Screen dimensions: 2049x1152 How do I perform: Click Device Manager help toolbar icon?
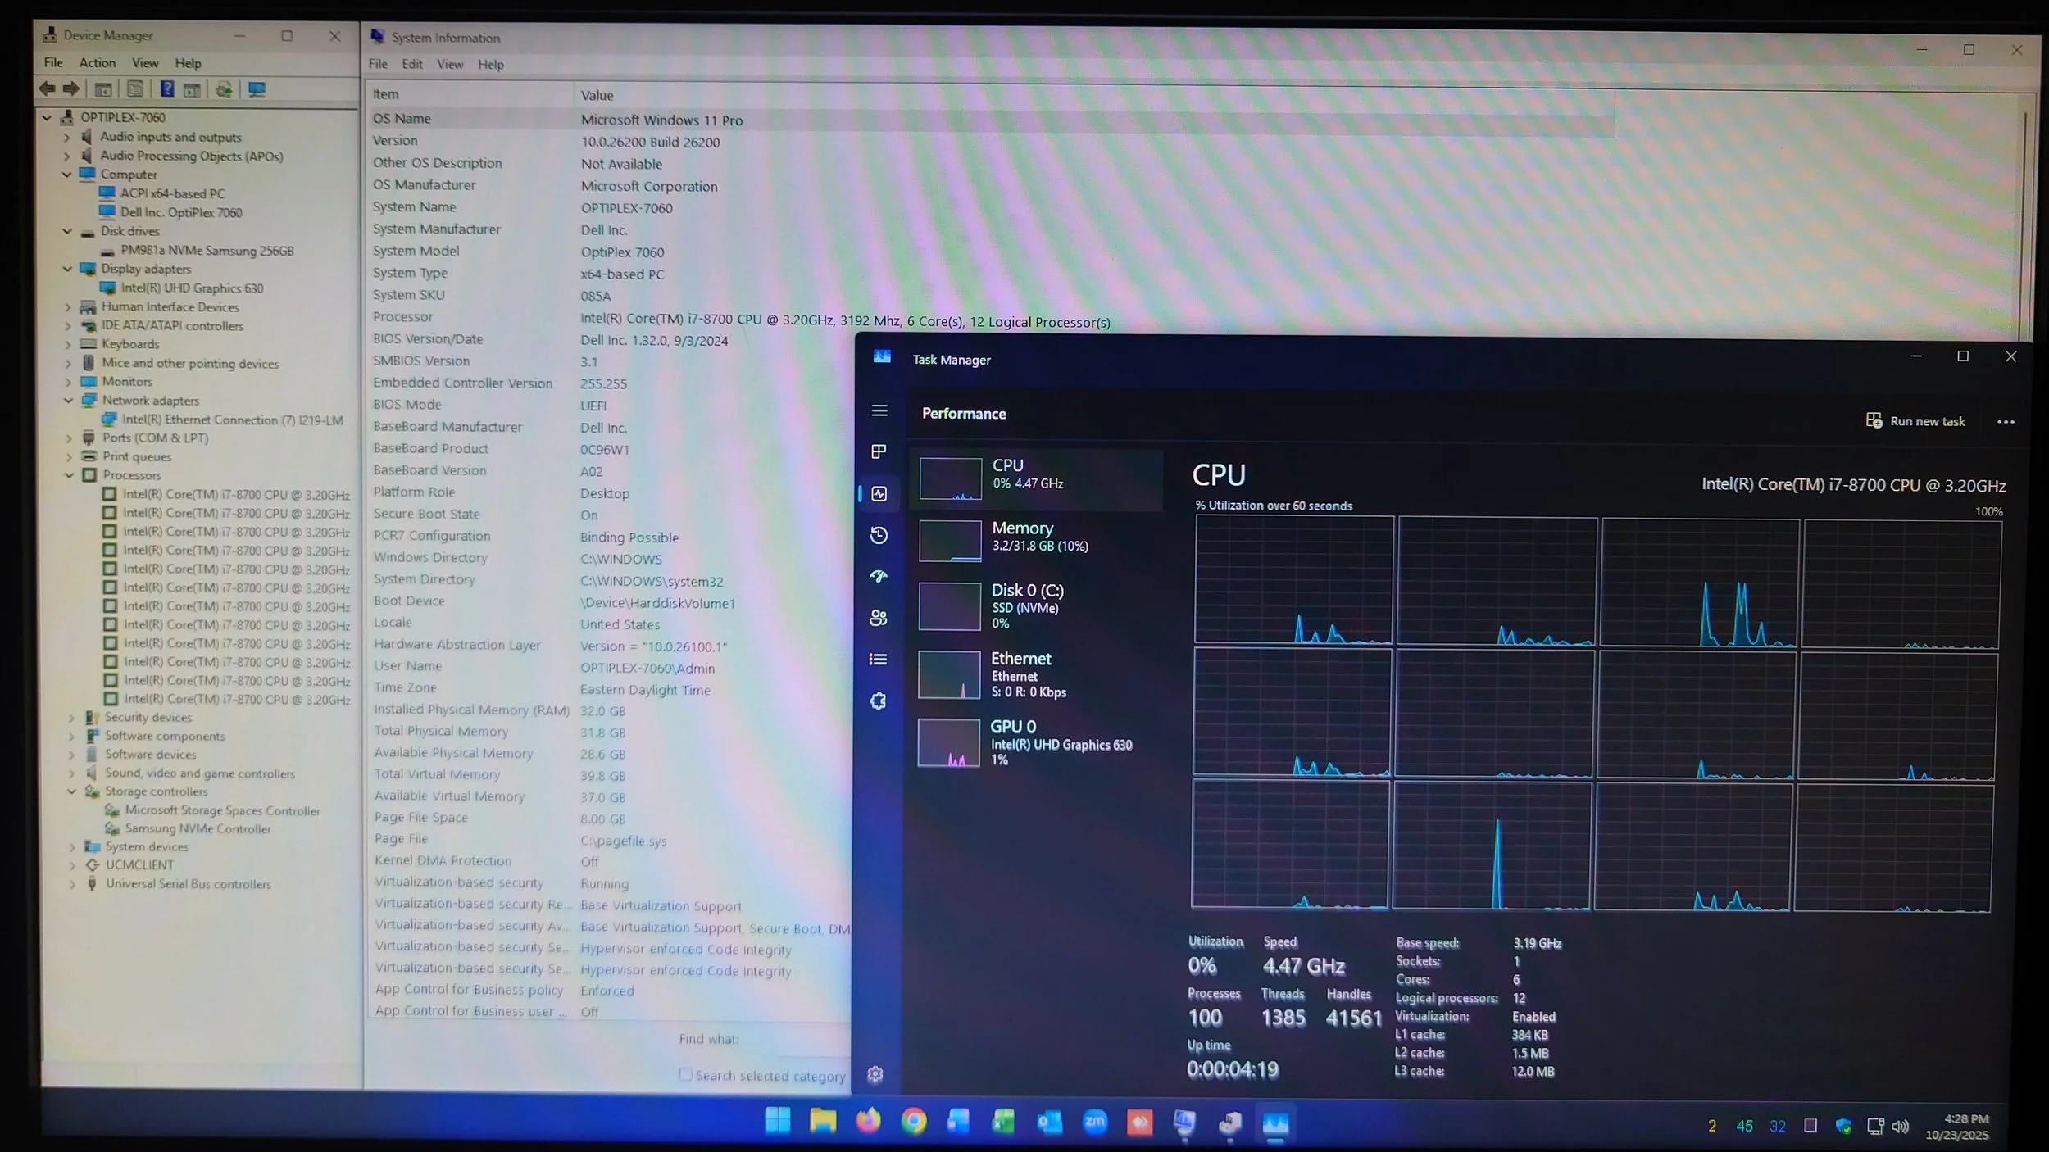click(167, 89)
